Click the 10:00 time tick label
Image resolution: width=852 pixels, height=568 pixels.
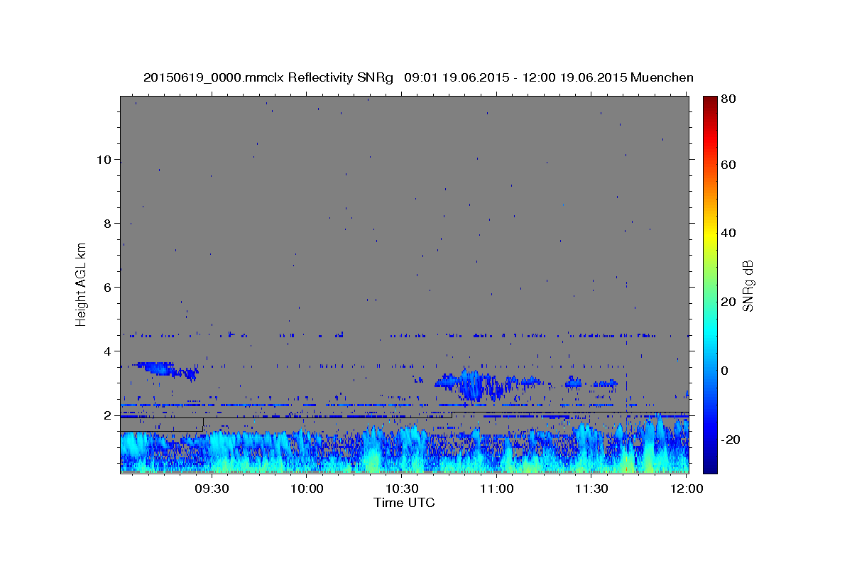307,488
